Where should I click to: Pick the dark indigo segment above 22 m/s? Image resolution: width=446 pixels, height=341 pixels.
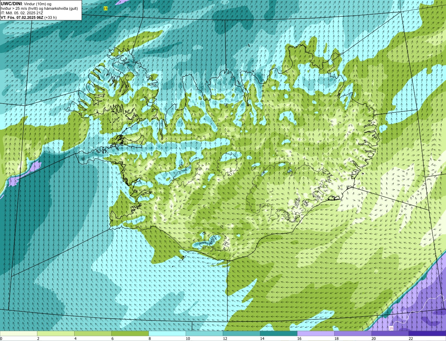[x=427, y=334]
